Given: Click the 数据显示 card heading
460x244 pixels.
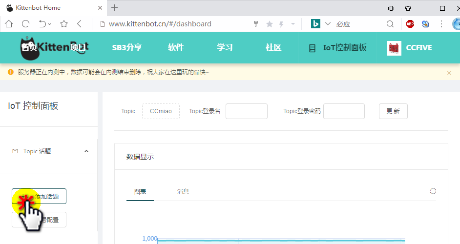Looking at the screenshot, I should pos(140,157).
